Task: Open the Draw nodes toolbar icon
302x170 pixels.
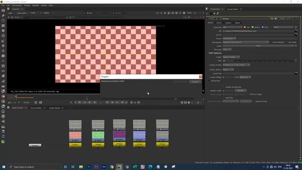Action: click(x=3, y=16)
